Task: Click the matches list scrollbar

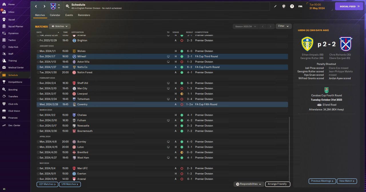Action: [x=289, y=148]
